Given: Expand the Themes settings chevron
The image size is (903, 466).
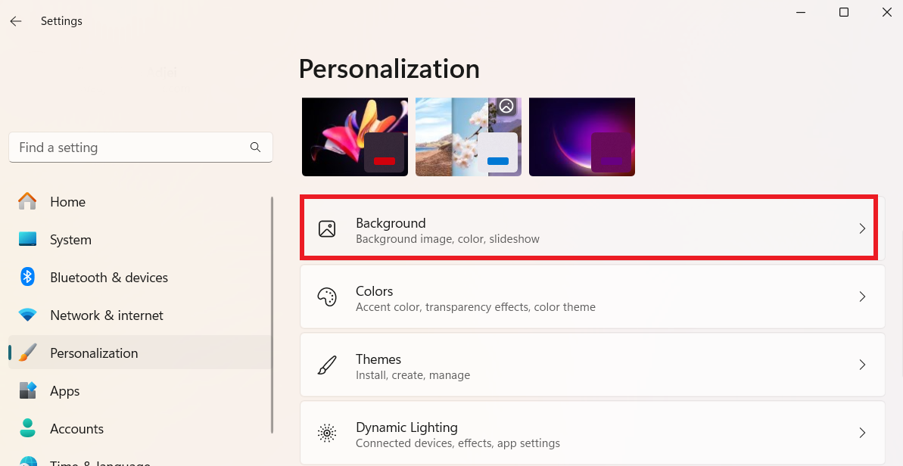Looking at the screenshot, I should 862,365.
